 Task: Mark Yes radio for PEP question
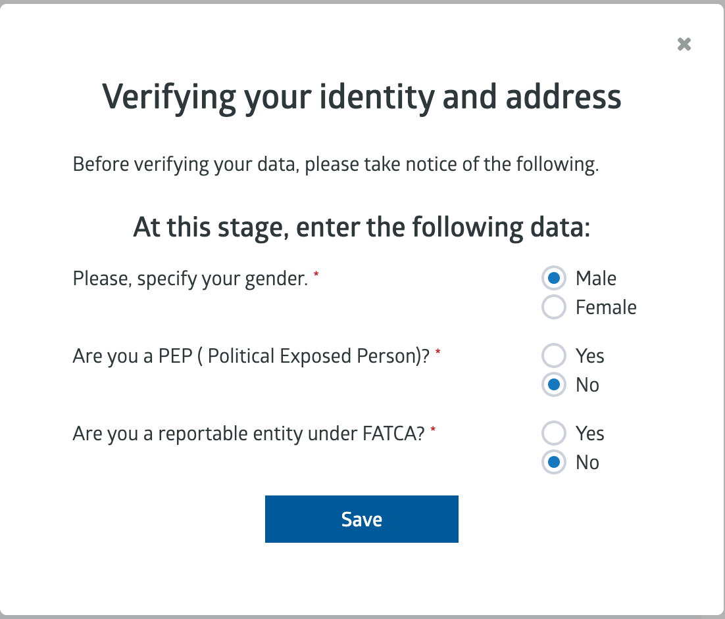(x=554, y=356)
